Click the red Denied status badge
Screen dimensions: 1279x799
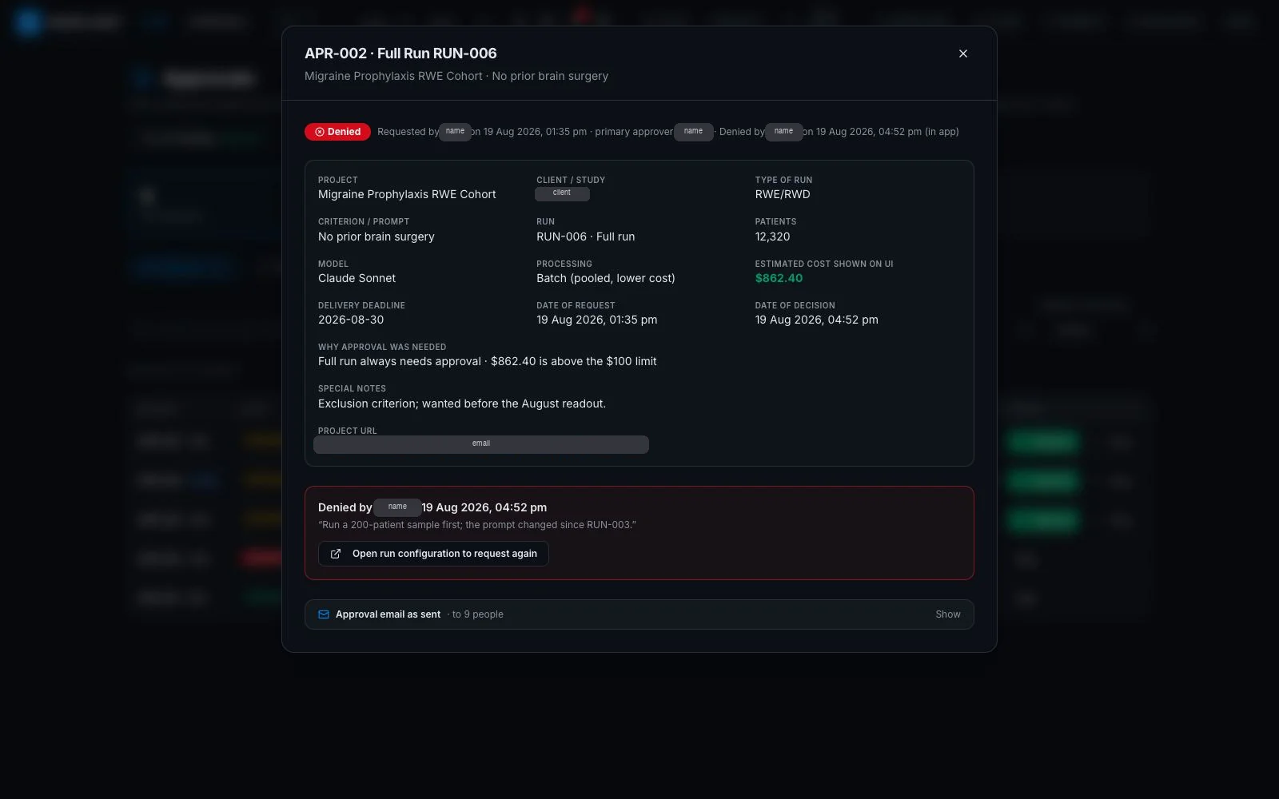pyautogui.click(x=337, y=132)
